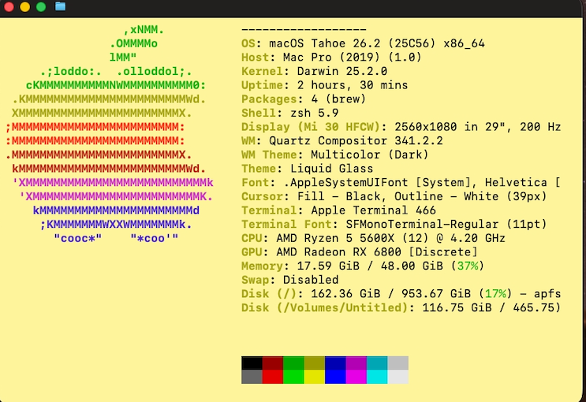
Task: Click the dark green color block
Action: (293, 363)
